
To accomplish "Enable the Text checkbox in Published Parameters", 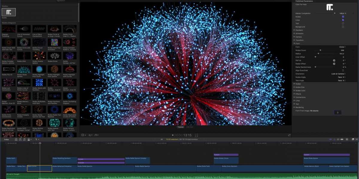I will 343,23.
